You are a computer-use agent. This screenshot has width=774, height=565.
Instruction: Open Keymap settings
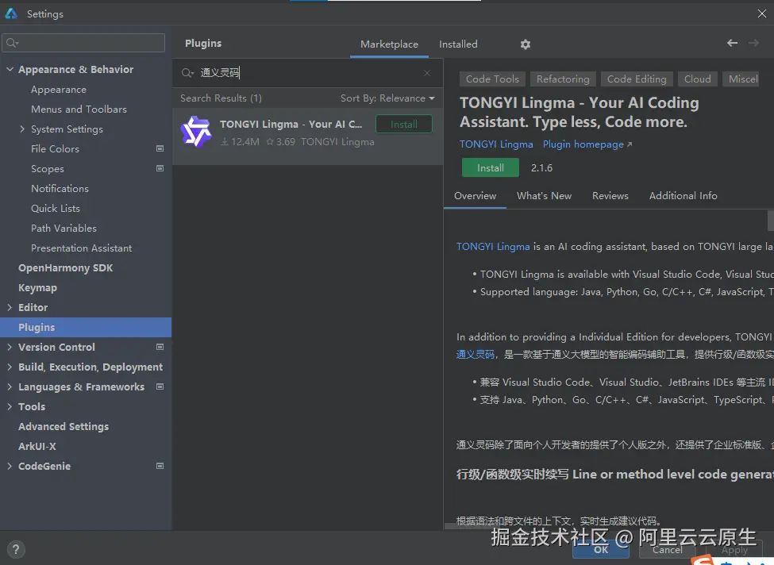[x=37, y=288]
